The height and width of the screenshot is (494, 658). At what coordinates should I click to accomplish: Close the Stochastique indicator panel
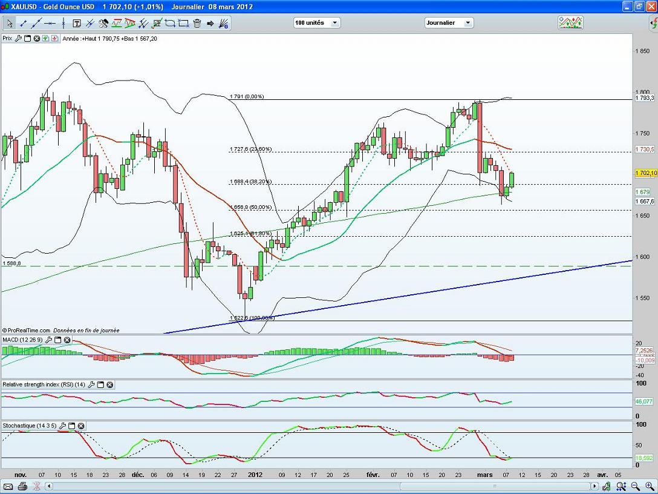81,426
